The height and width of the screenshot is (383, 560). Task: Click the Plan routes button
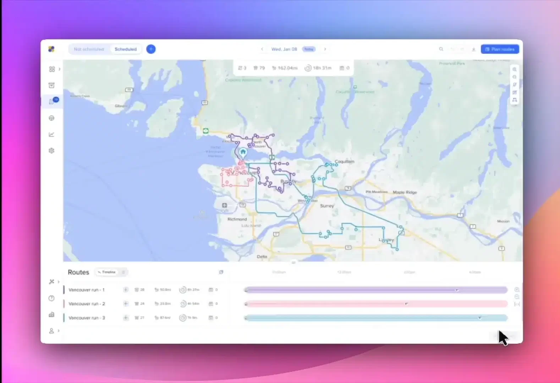500,49
